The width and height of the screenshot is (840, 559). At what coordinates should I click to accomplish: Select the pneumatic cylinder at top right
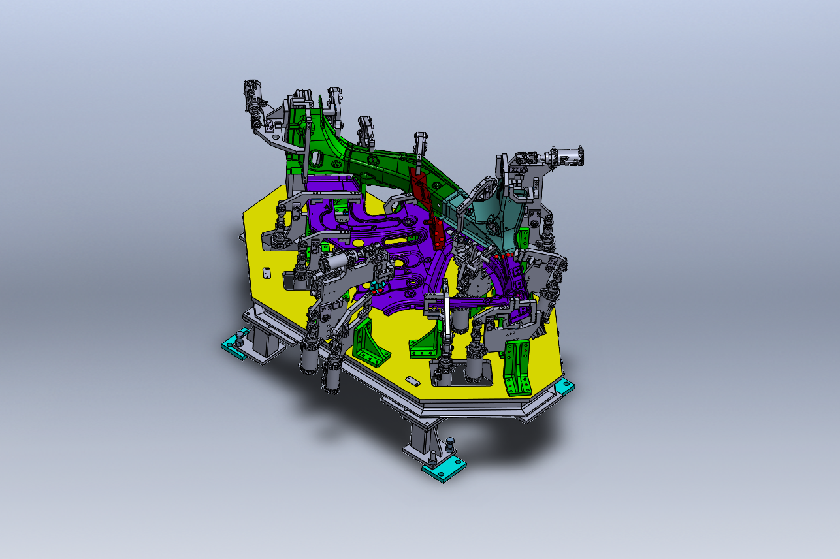pyautogui.click(x=566, y=157)
